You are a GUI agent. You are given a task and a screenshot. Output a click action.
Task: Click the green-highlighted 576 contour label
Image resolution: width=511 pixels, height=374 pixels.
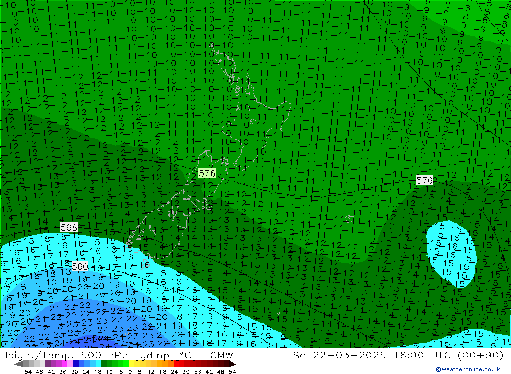click(x=207, y=173)
